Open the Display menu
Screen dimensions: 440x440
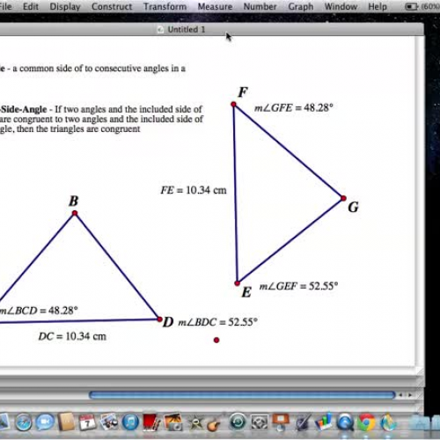(65, 6)
